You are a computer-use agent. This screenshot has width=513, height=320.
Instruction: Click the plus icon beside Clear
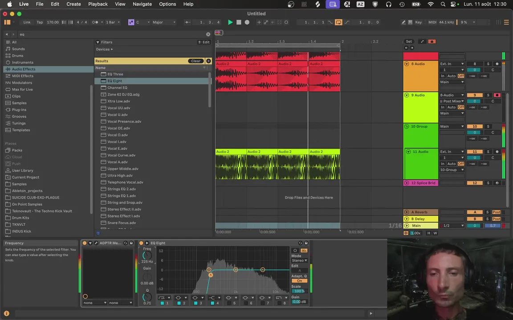point(208,61)
